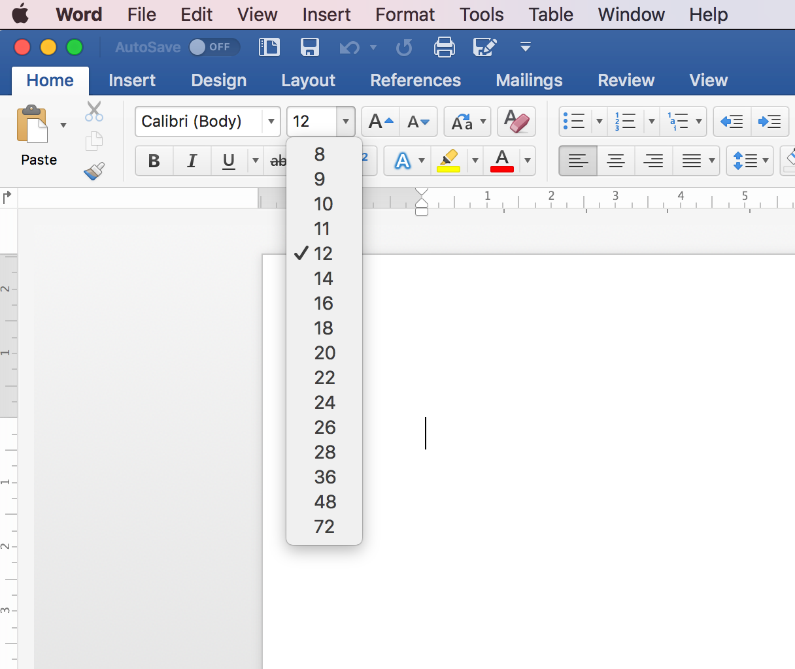Image resolution: width=795 pixels, height=669 pixels.
Task: Choose font size 36 from list
Action: 324,477
